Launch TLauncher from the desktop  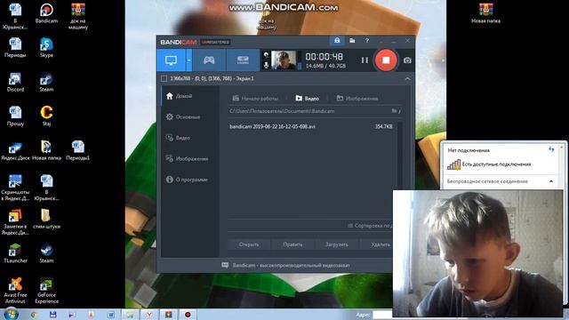(x=15, y=252)
